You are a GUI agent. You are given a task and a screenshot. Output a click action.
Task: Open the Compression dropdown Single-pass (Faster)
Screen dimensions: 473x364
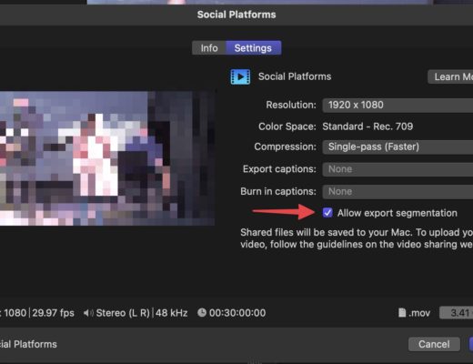398,147
